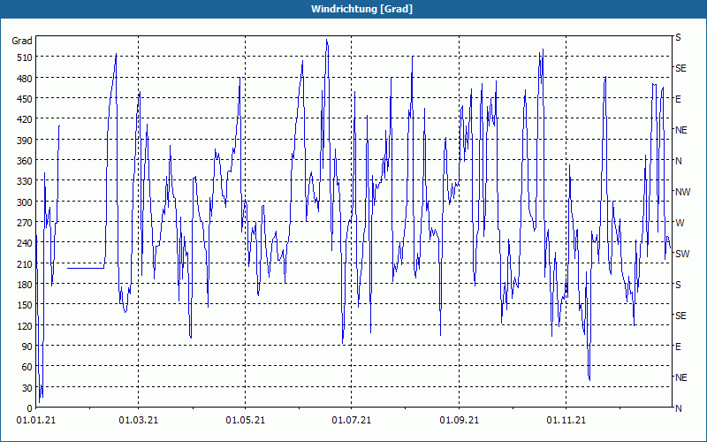Select the date label '01.03.21'
This screenshot has width=707, height=442.
[x=139, y=421]
